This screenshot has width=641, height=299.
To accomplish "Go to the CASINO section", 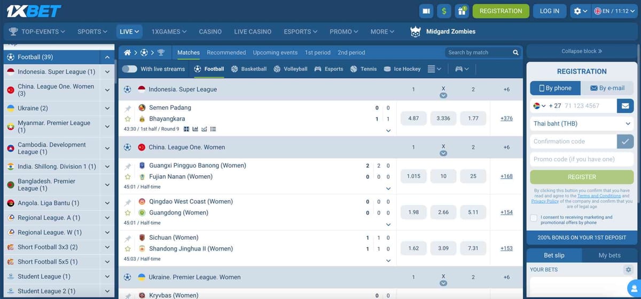I will tap(210, 32).
